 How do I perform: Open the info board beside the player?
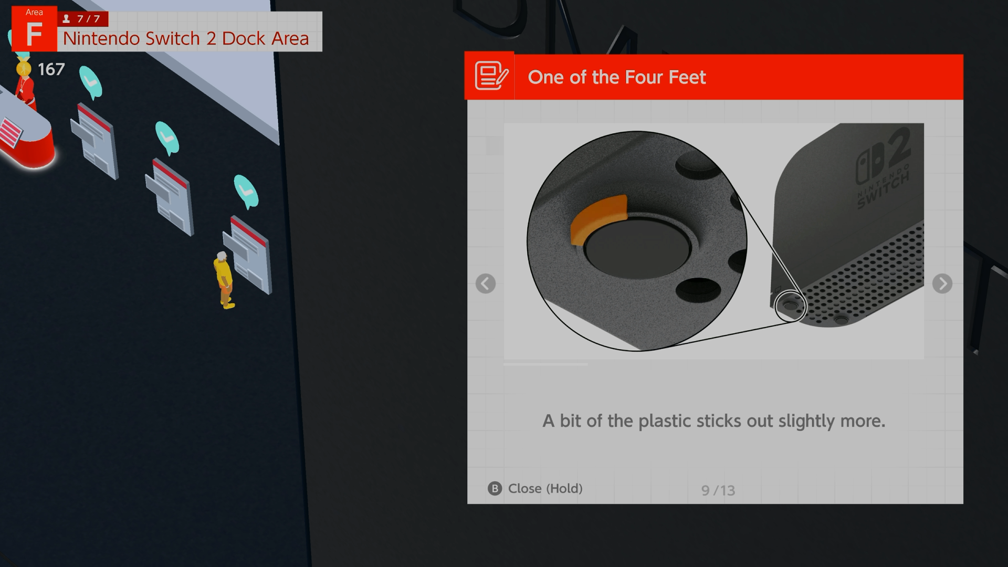(249, 255)
